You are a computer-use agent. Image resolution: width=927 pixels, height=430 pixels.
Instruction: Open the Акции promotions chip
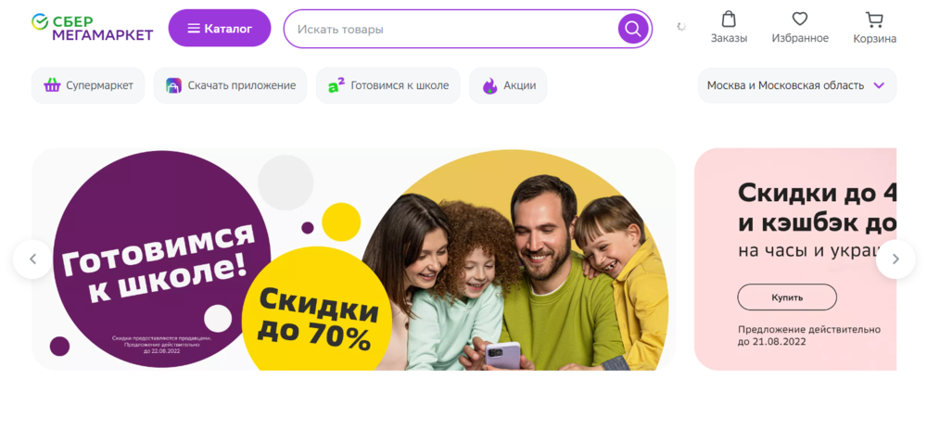click(x=508, y=85)
